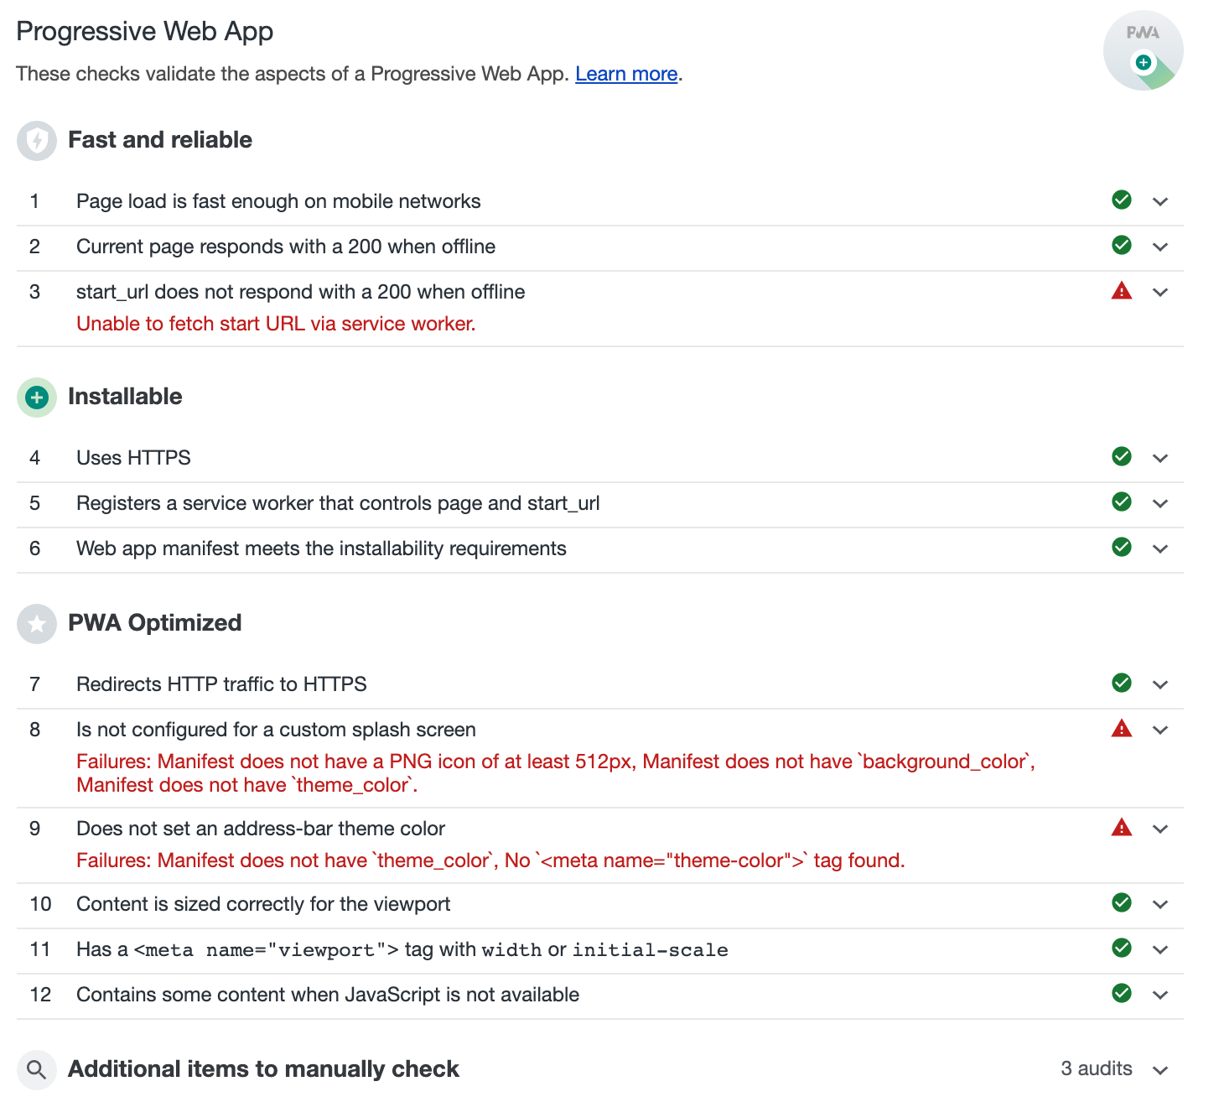This screenshot has height=1102, width=1219.
Task: Expand Additional items to manually check
Action: (1160, 1070)
